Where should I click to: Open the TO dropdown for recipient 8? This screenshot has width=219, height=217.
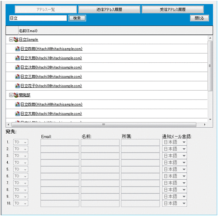[21, 189]
